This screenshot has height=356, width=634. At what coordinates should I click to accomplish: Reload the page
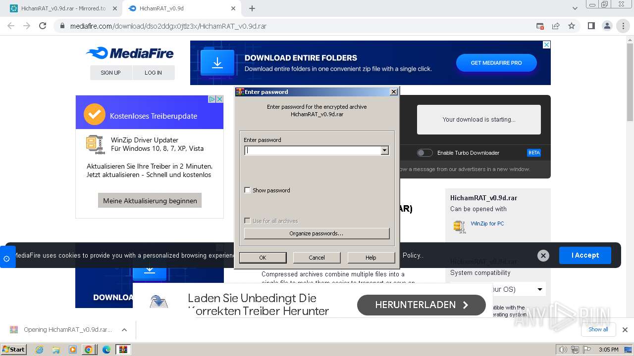(x=43, y=26)
